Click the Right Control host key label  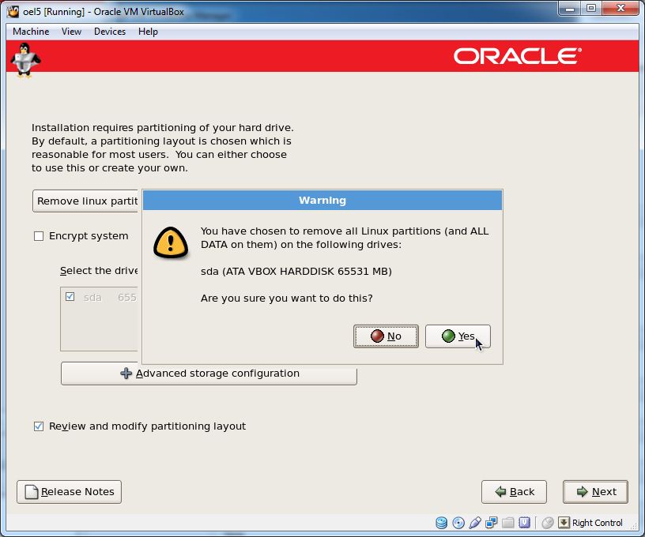[598, 523]
